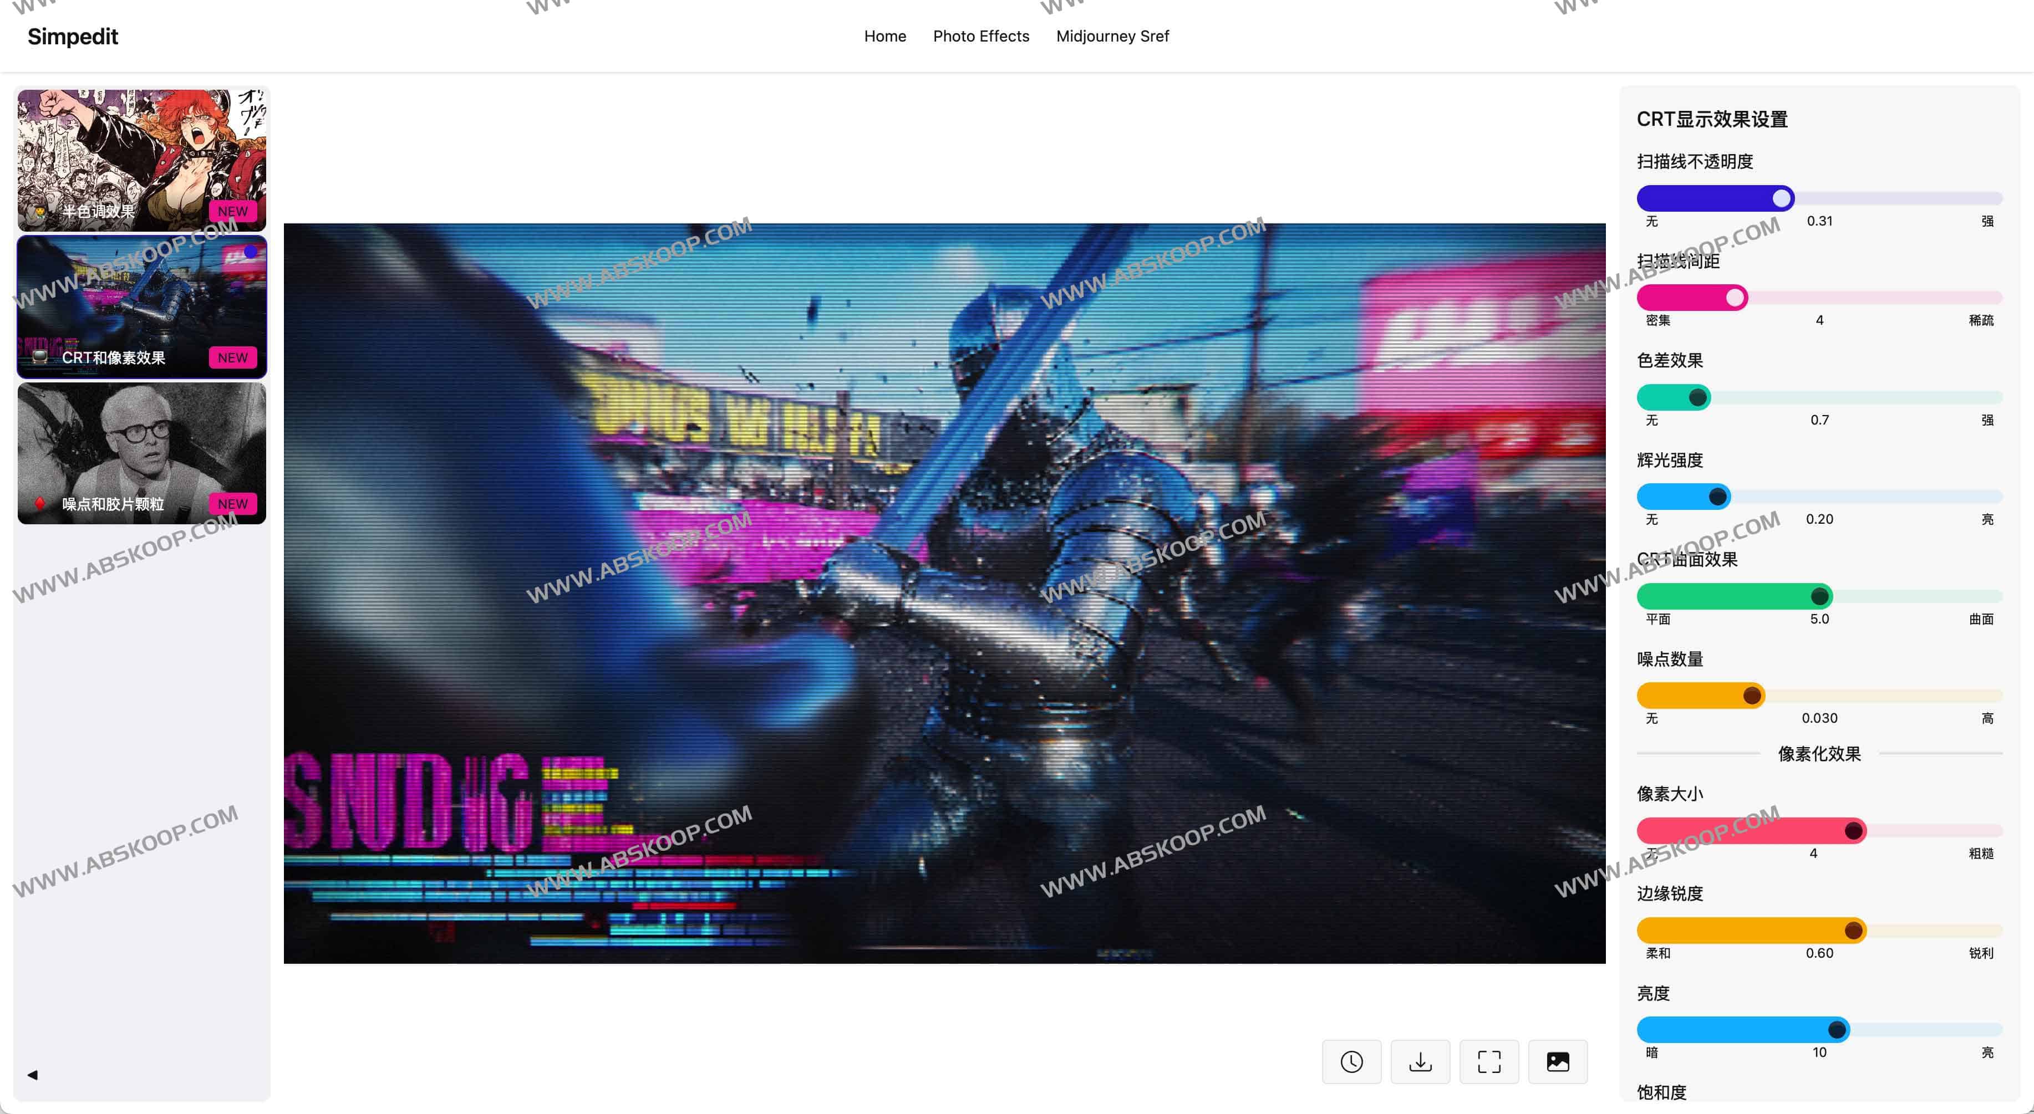2034x1114 pixels.
Task: Open Photo Effects navigation link
Action: pyautogui.click(x=980, y=36)
